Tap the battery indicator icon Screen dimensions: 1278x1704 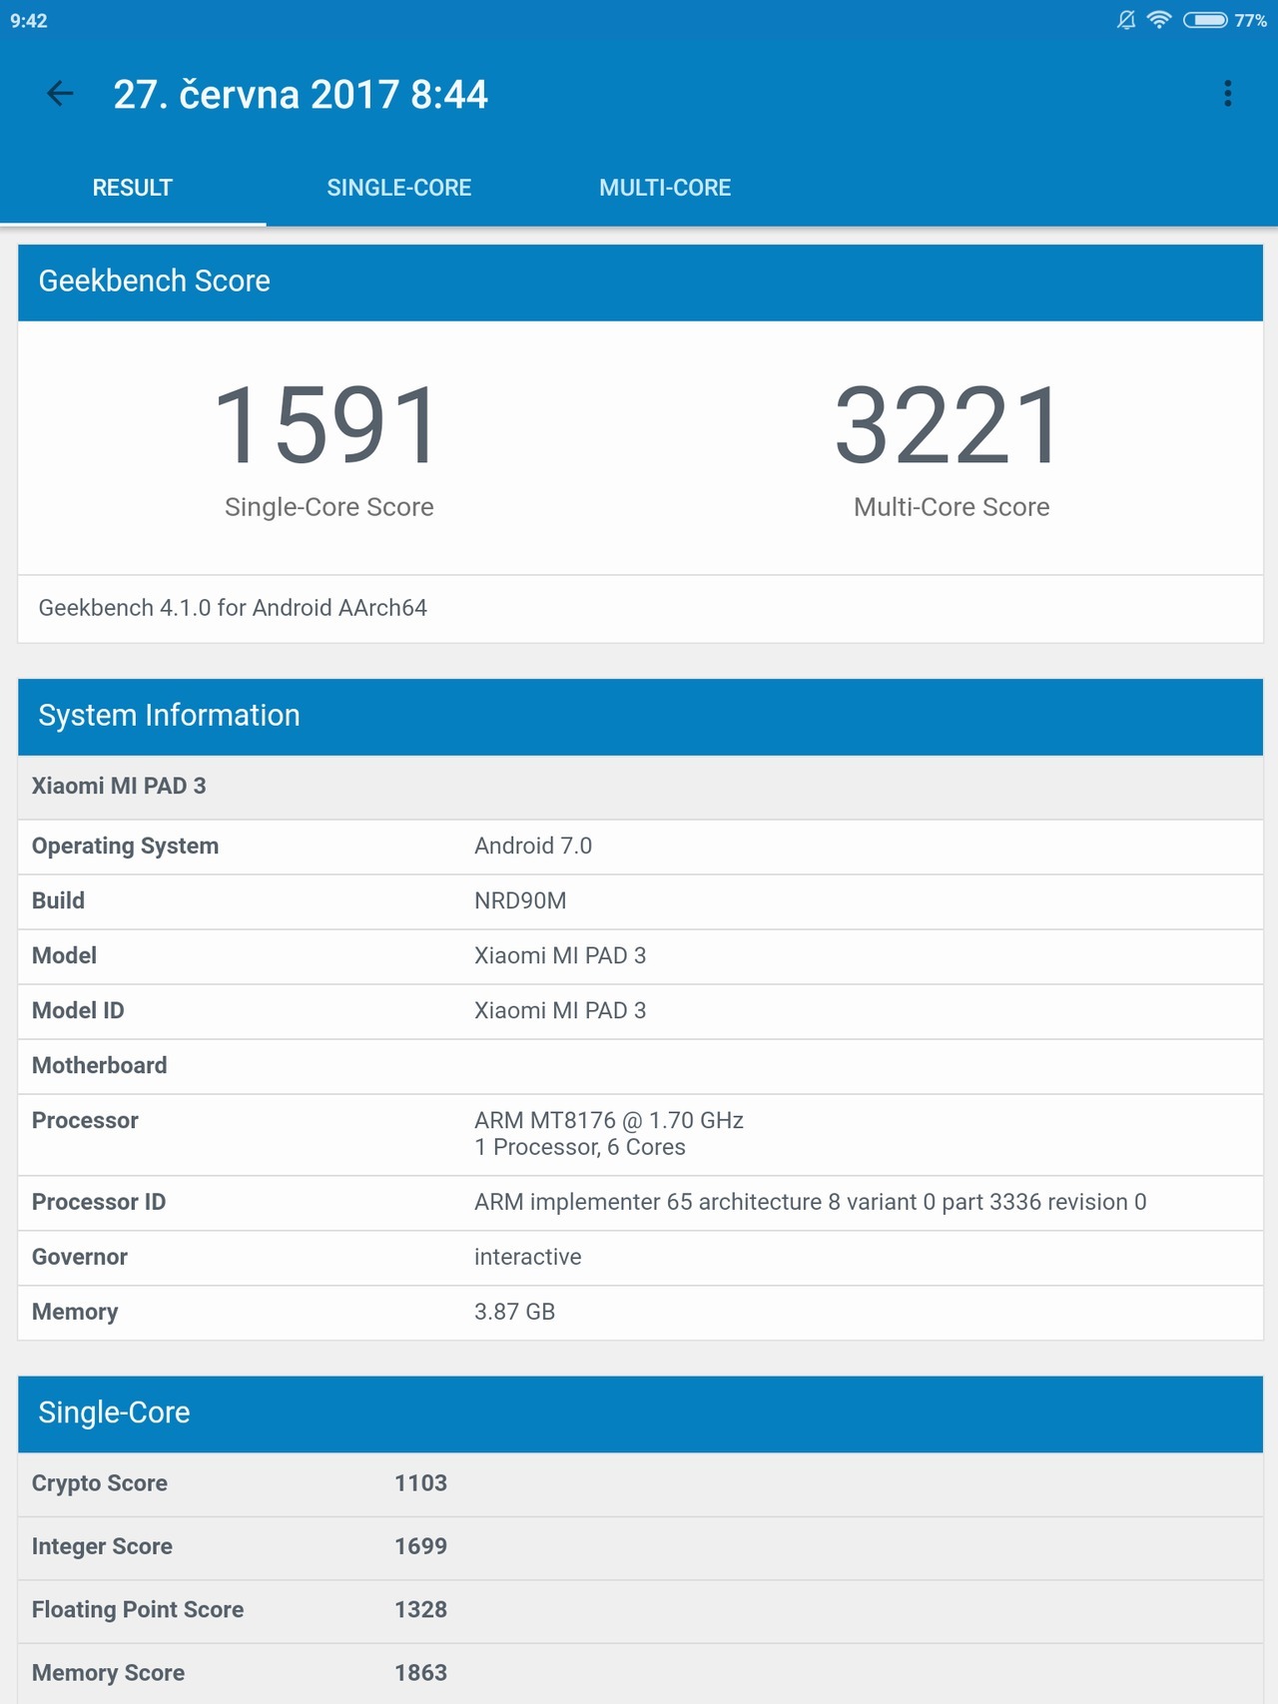[x=1205, y=20]
